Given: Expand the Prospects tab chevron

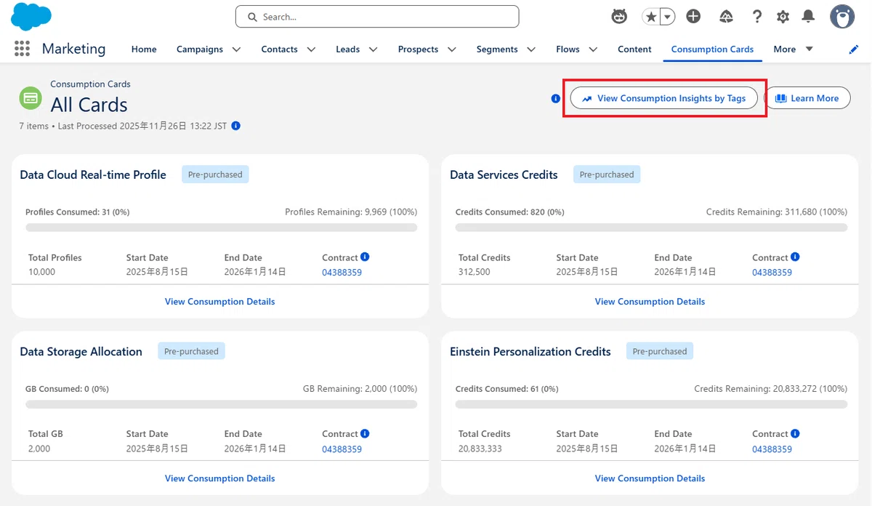Looking at the screenshot, I should (451, 49).
